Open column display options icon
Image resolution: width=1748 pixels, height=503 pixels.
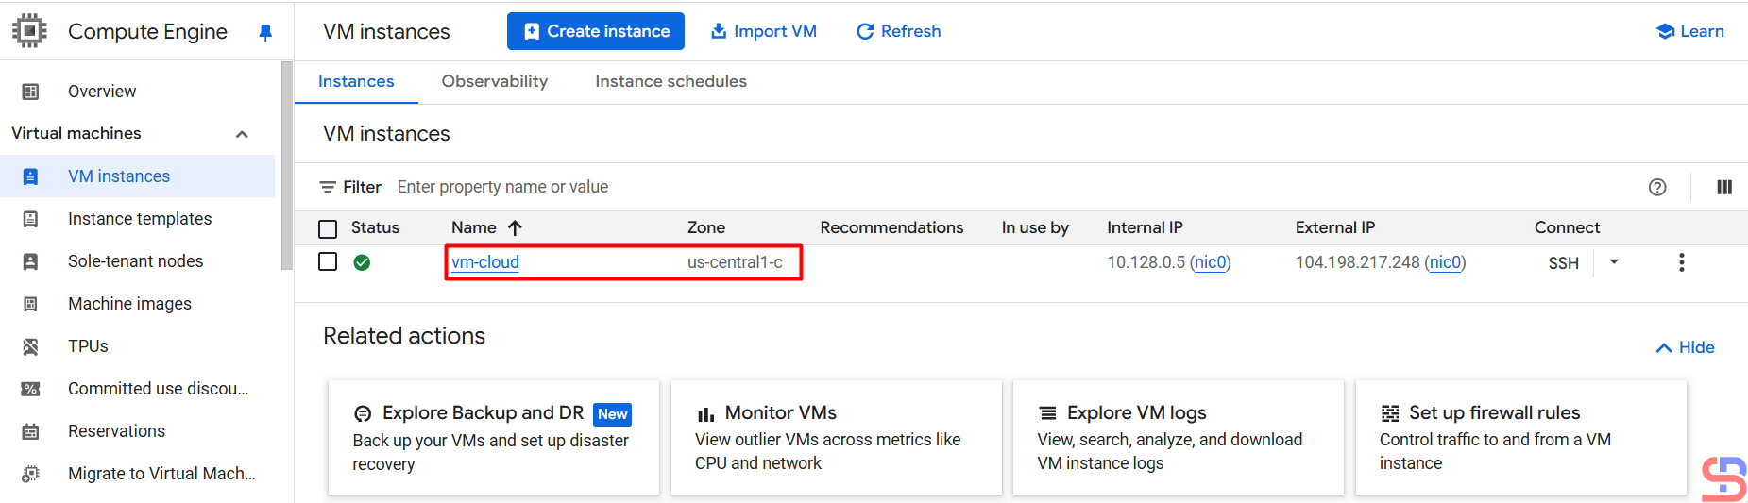point(1723,187)
